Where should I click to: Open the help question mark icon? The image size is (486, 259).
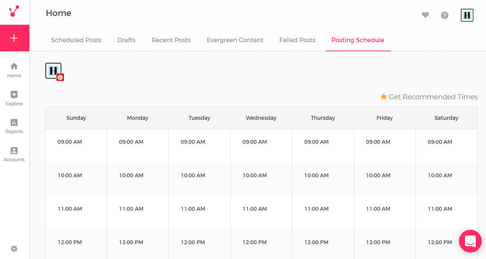444,15
